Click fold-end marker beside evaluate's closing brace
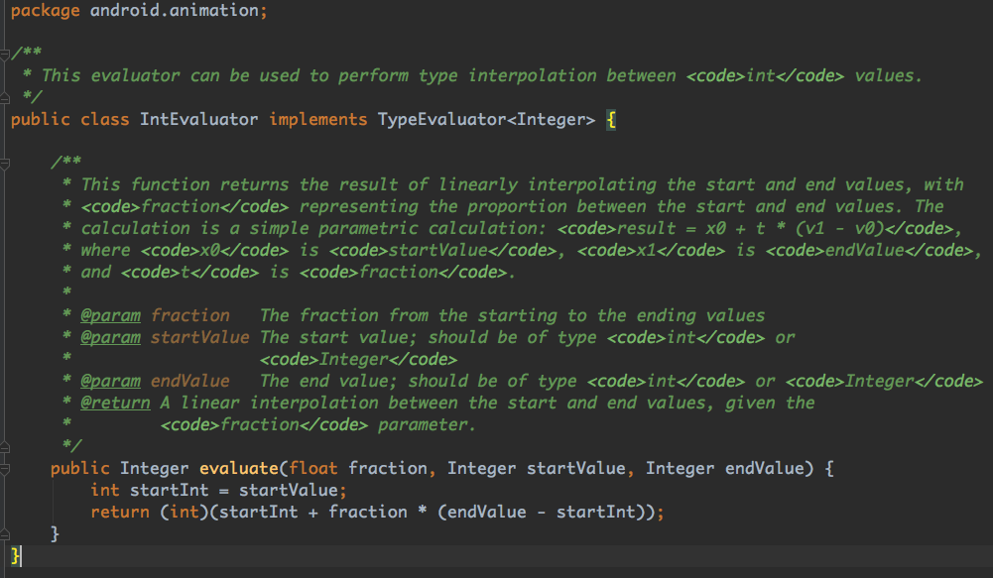The image size is (993, 578). (x=5, y=534)
